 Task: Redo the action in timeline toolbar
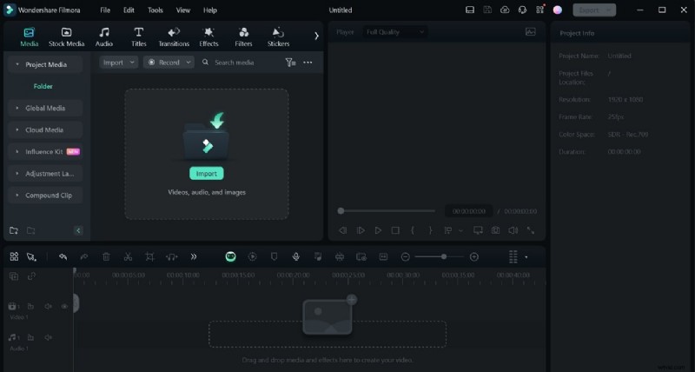tap(83, 256)
